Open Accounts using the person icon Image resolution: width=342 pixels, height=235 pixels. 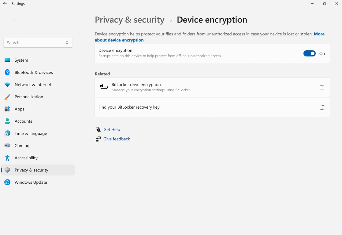coord(7,121)
